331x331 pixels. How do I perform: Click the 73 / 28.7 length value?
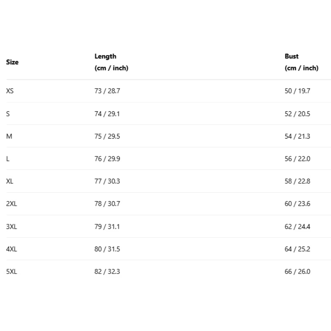[x=107, y=91]
